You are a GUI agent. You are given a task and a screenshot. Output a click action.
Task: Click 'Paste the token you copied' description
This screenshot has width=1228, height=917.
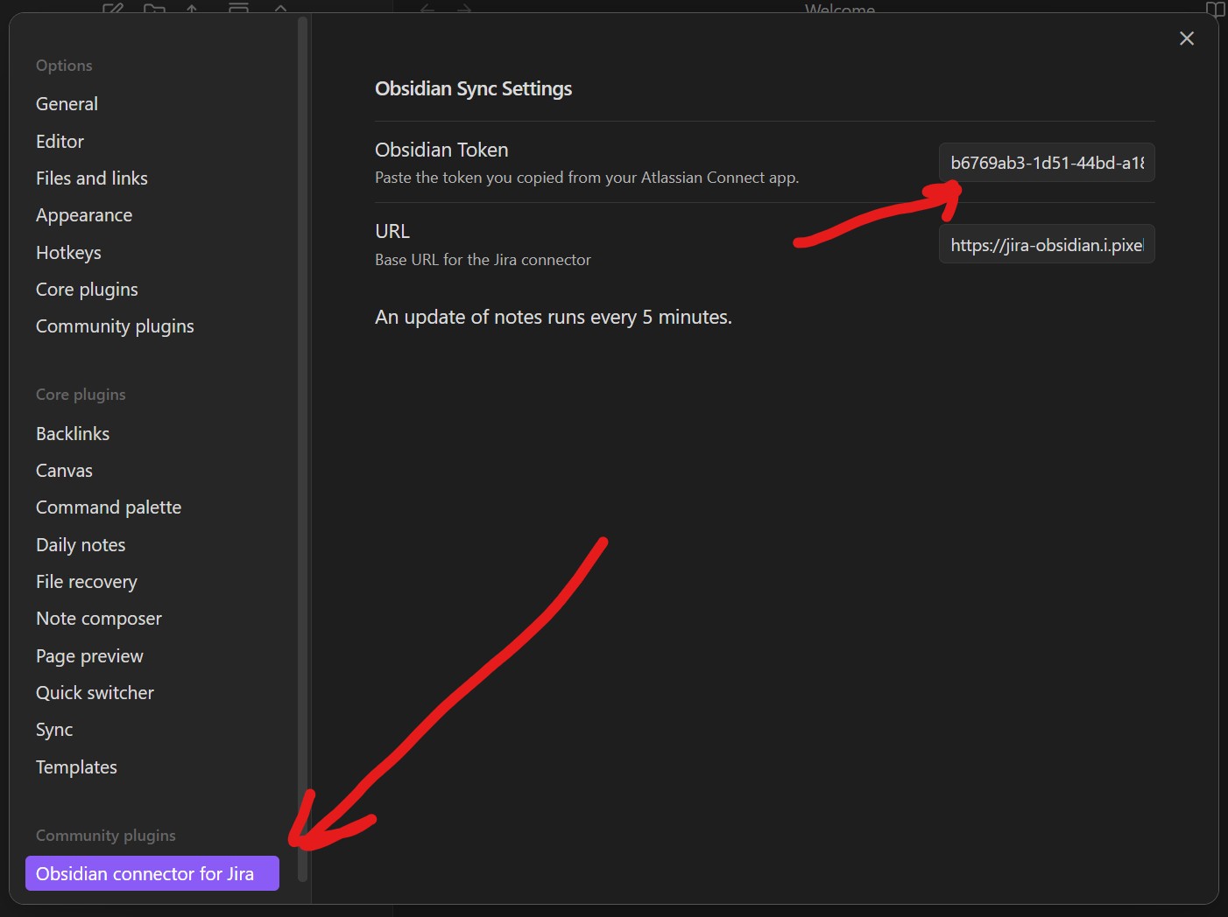coord(587,178)
